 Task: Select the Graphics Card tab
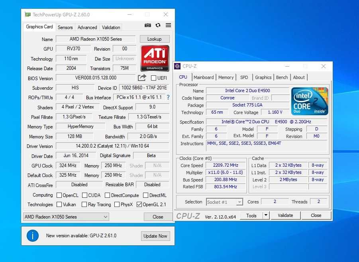[x=39, y=27]
